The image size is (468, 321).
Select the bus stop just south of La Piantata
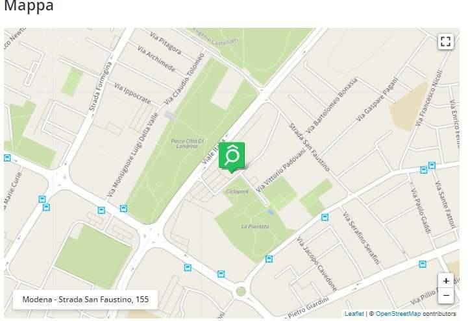[269, 259]
